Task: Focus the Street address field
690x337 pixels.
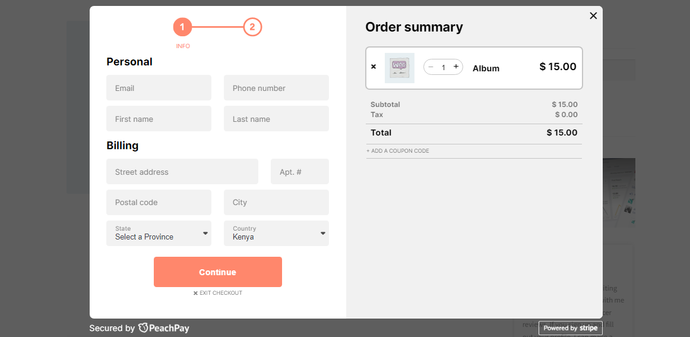Action: (182, 172)
